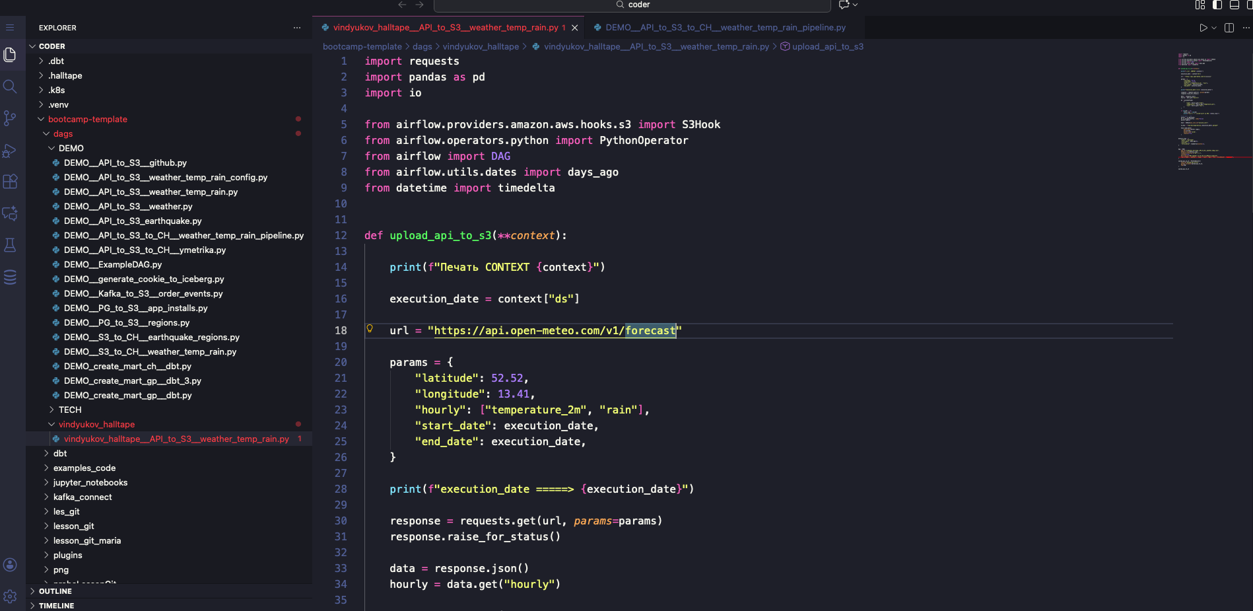1253x611 pixels.
Task: Go back with the left arrow
Action: [402, 5]
